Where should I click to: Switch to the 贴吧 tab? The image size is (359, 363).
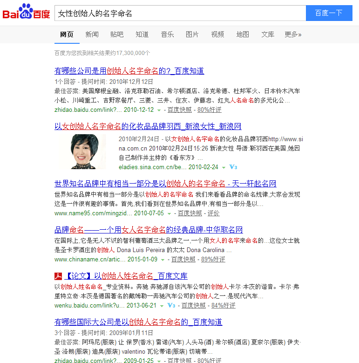(117, 34)
